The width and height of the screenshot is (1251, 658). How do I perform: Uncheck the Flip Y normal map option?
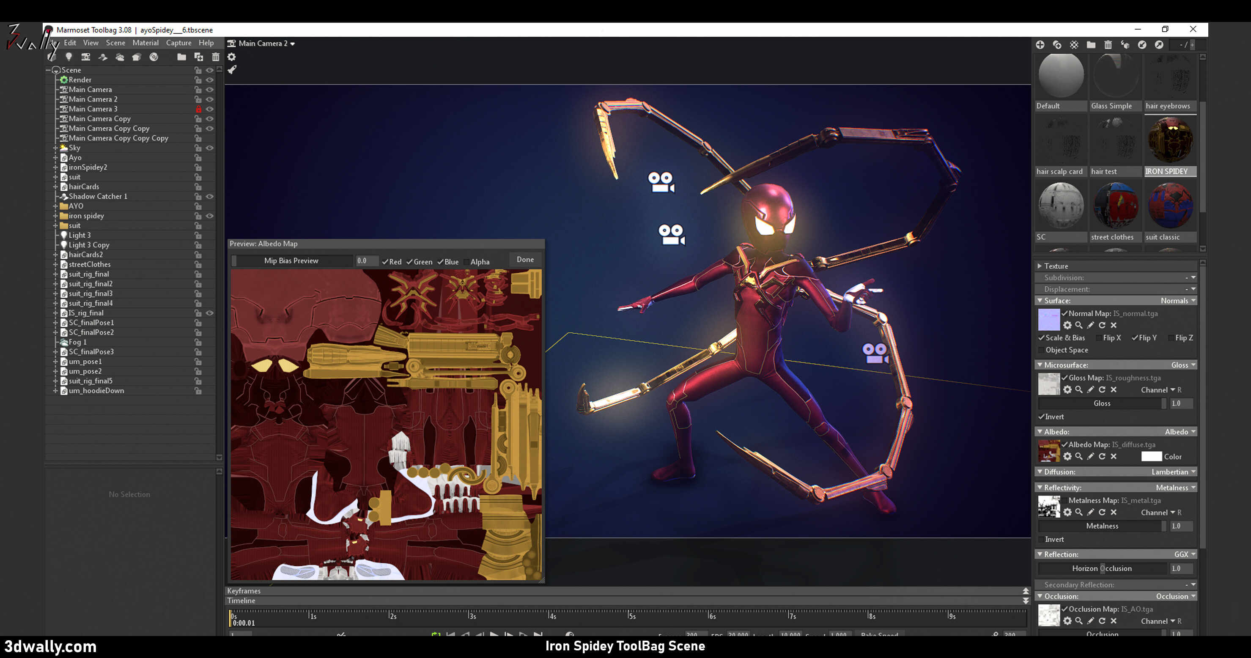coord(1135,338)
